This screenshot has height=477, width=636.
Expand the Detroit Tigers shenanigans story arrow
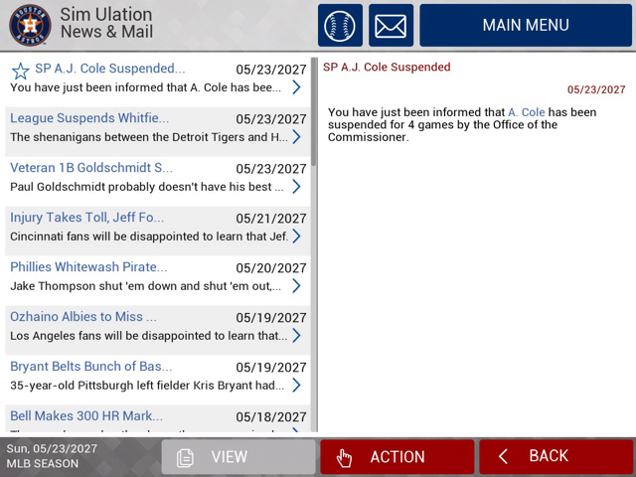point(296,137)
